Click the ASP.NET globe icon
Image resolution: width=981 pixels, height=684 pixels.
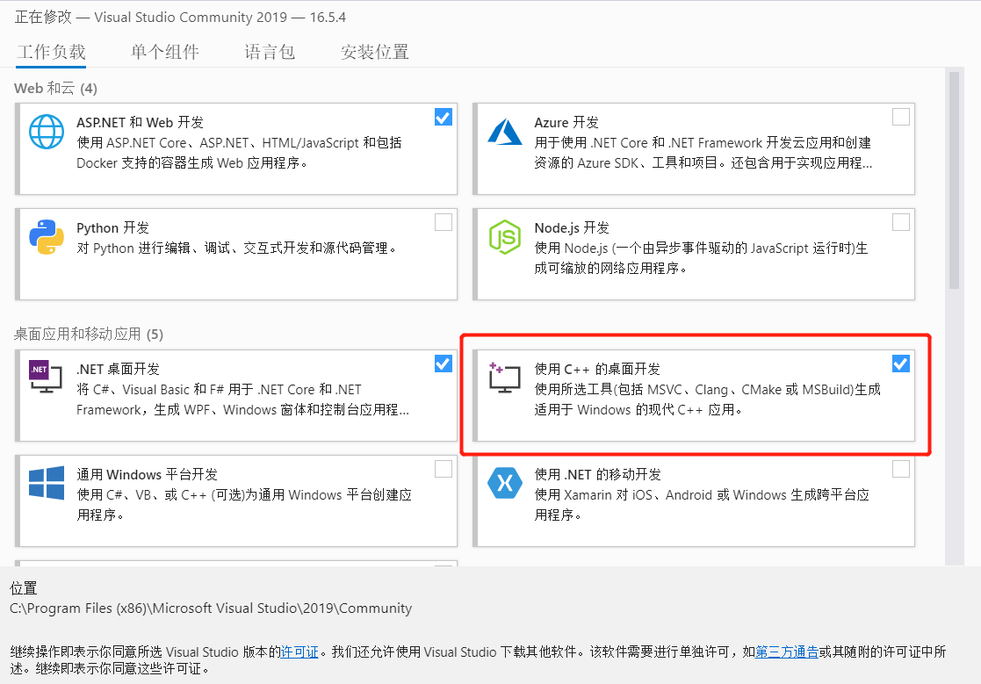[x=47, y=132]
